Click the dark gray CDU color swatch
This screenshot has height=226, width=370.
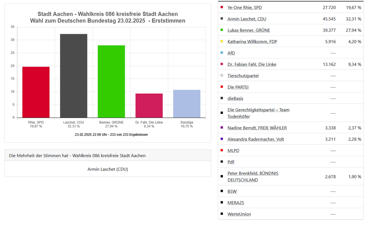click(x=222, y=18)
